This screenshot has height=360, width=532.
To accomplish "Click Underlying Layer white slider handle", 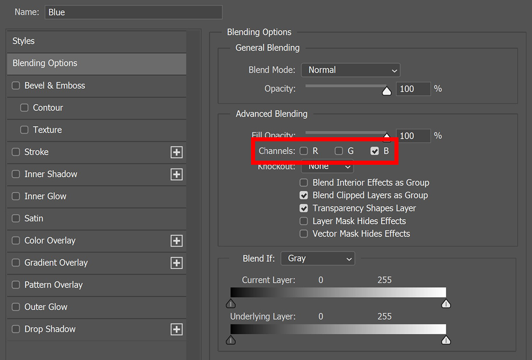I will pyautogui.click(x=446, y=340).
